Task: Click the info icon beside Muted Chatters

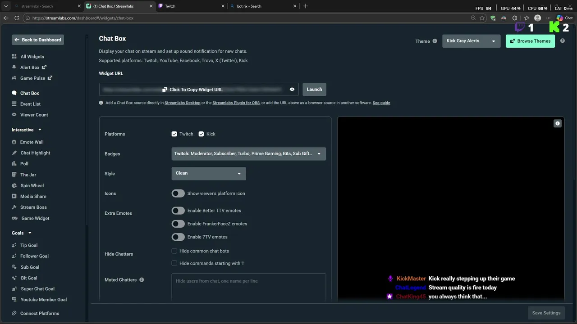Action: click(x=142, y=280)
